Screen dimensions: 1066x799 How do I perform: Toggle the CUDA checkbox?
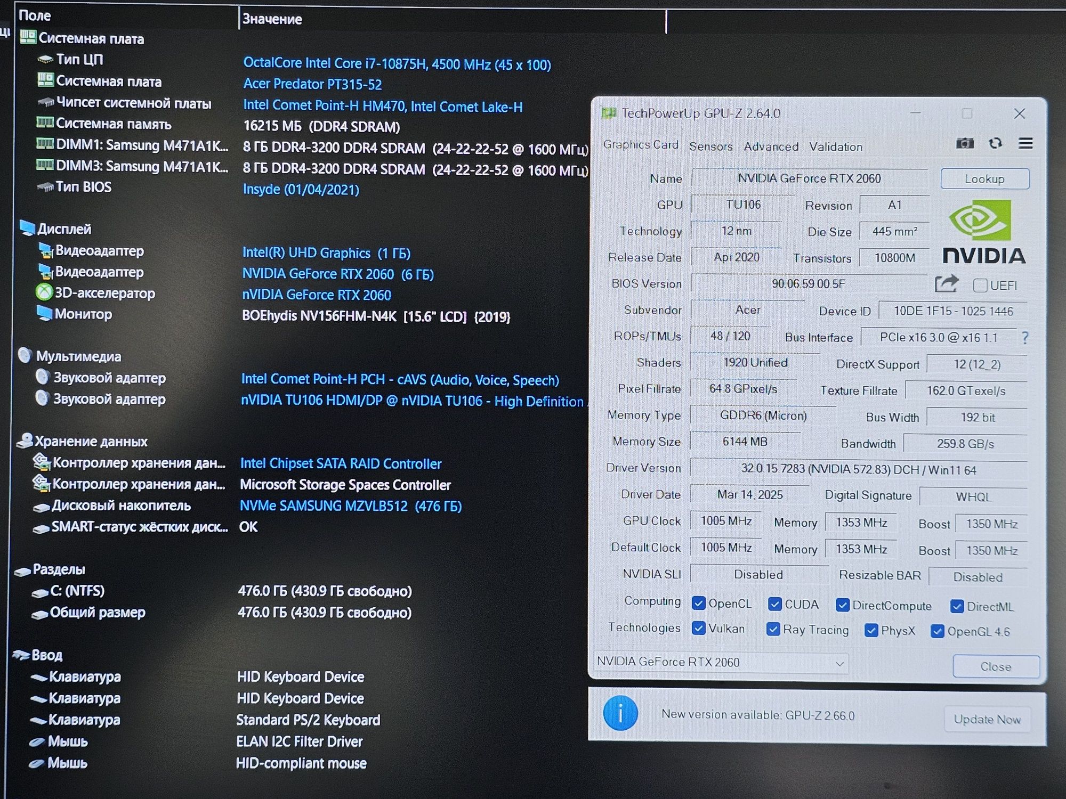[x=775, y=604]
